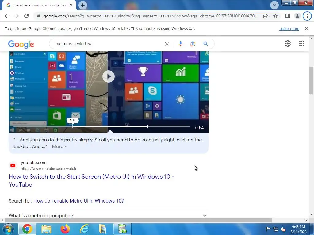Launch Firefox from the taskbar
This screenshot has height=235, width=314.
click(65, 229)
